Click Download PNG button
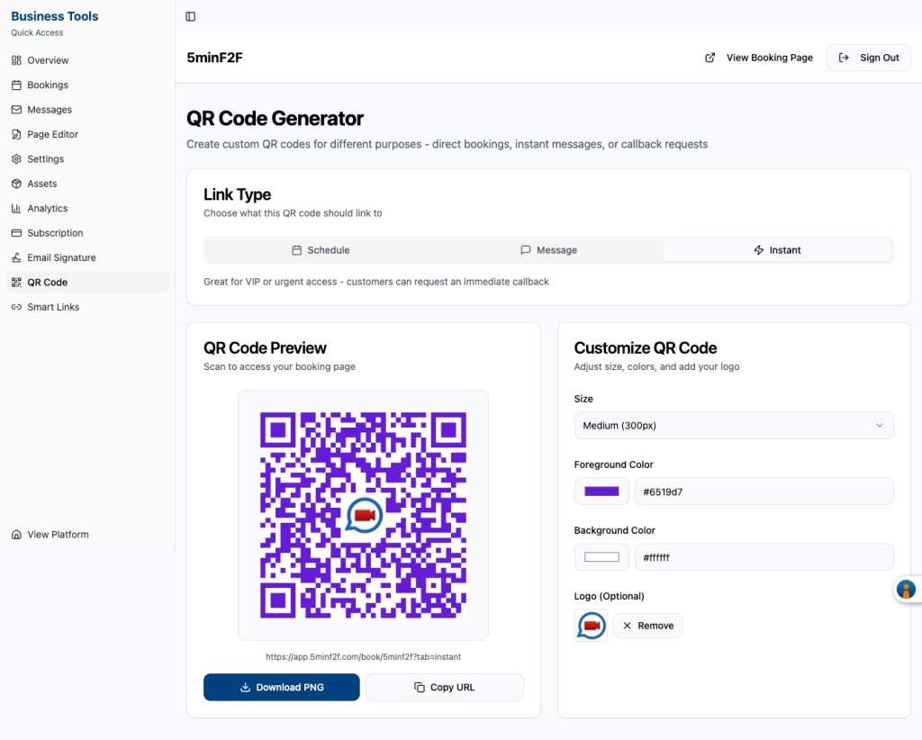This screenshot has height=740, width=922. (282, 687)
